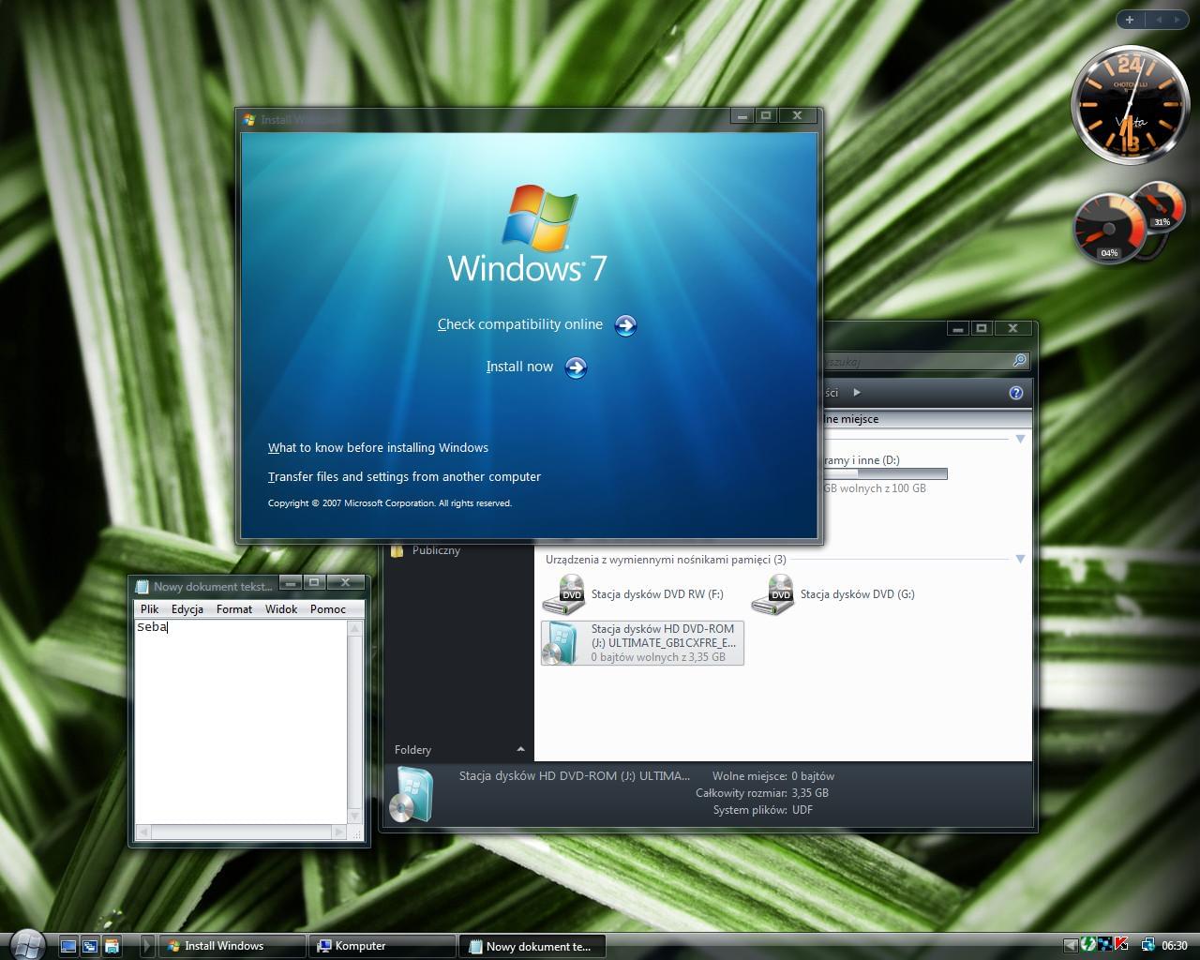
Task: Open the Edycja menu in Notepad
Action: pyautogui.click(x=187, y=608)
